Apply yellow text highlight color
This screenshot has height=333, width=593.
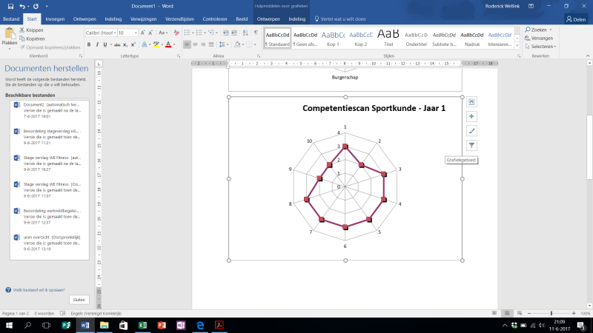(x=156, y=44)
